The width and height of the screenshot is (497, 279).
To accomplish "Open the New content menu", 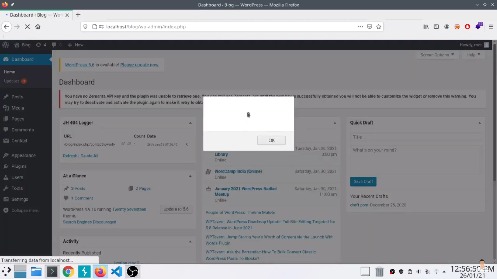I will point(75,45).
